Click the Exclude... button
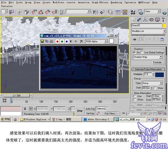This screenshot has width=168, height=149. pyautogui.click(x=158, y=62)
